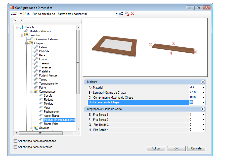Screen dimensions: 225x159
Task: Click the Cozinhas folder icon
Action: pos(26,35)
